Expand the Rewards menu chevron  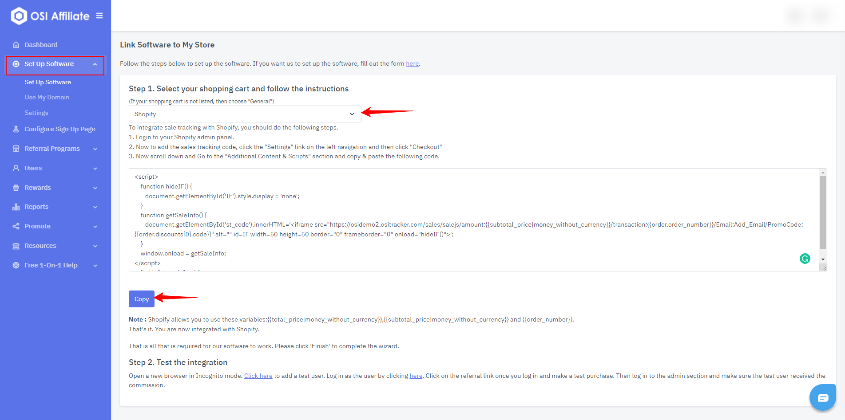(x=95, y=188)
